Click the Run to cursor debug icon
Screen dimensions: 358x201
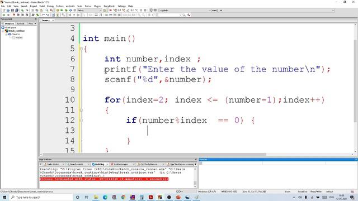(115, 10)
